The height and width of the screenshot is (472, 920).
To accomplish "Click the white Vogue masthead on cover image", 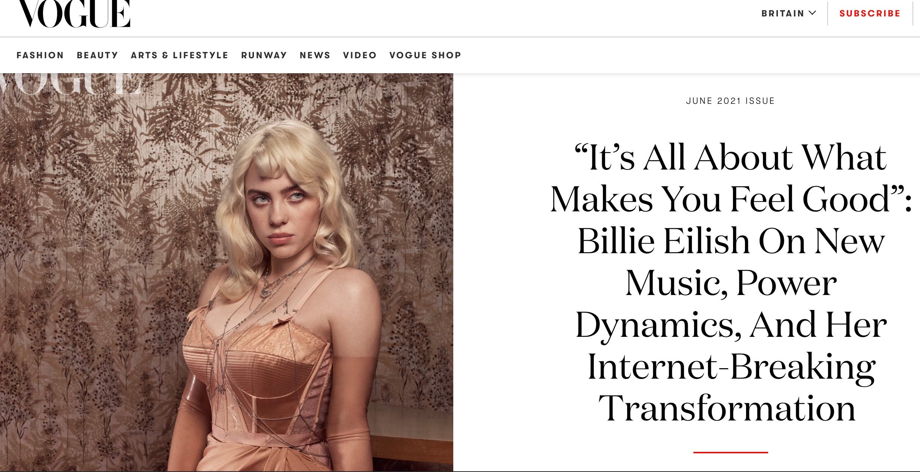I will coord(71,84).
